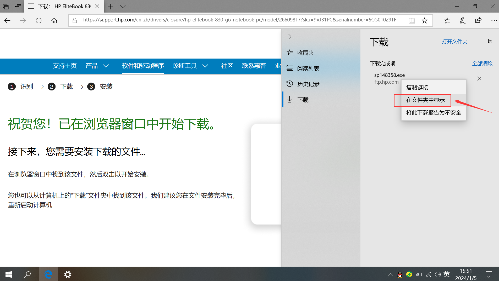Open Reading view book icon
The height and width of the screenshot is (281, 499).
[x=412, y=20]
